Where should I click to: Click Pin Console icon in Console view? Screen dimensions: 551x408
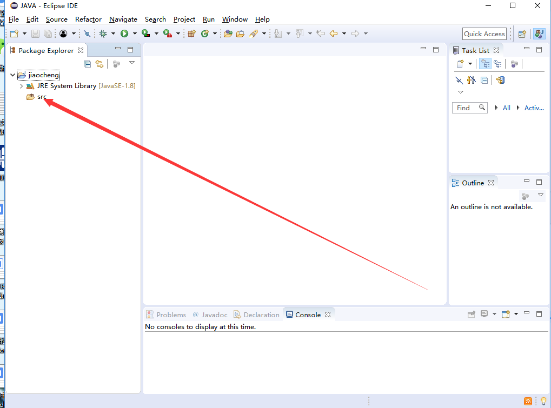click(x=471, y=315)
